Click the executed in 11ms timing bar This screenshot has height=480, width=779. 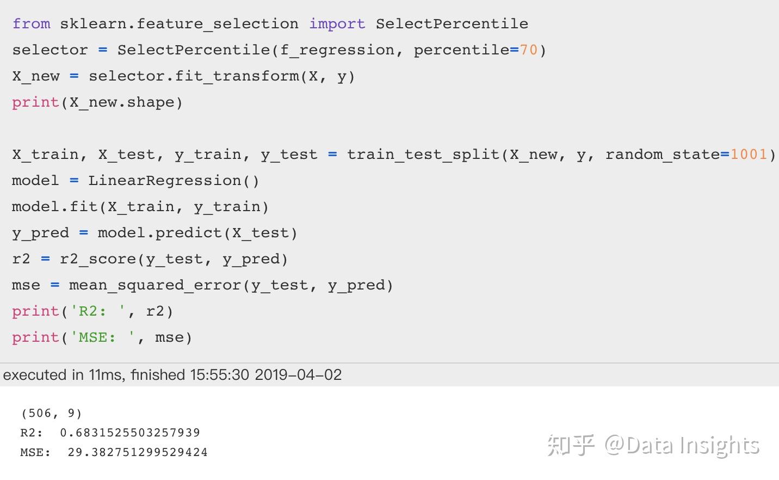[x=389, y=375]
